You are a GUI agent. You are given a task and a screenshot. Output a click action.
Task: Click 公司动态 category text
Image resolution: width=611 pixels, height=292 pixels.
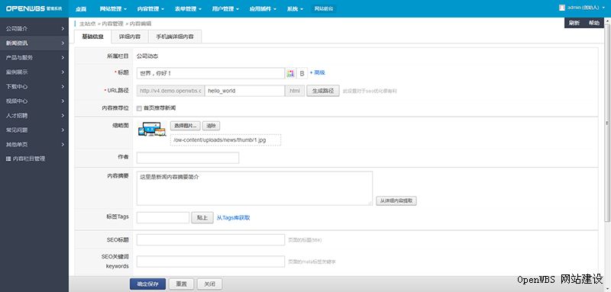pos(147,56)
